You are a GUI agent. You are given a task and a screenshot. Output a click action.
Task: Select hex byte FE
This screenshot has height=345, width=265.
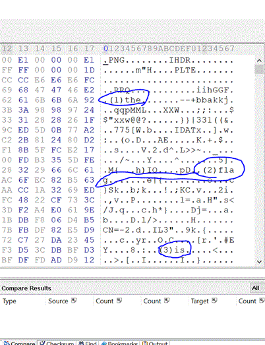point(89,160)
